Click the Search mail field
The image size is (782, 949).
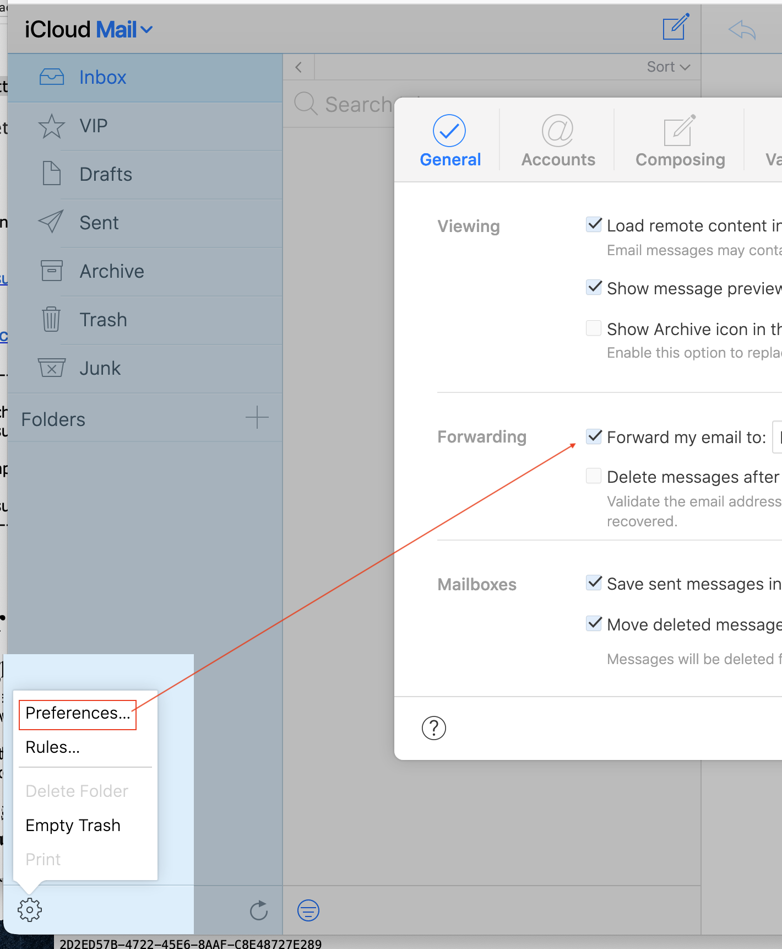pyautogui.click(x=358, y=104)
